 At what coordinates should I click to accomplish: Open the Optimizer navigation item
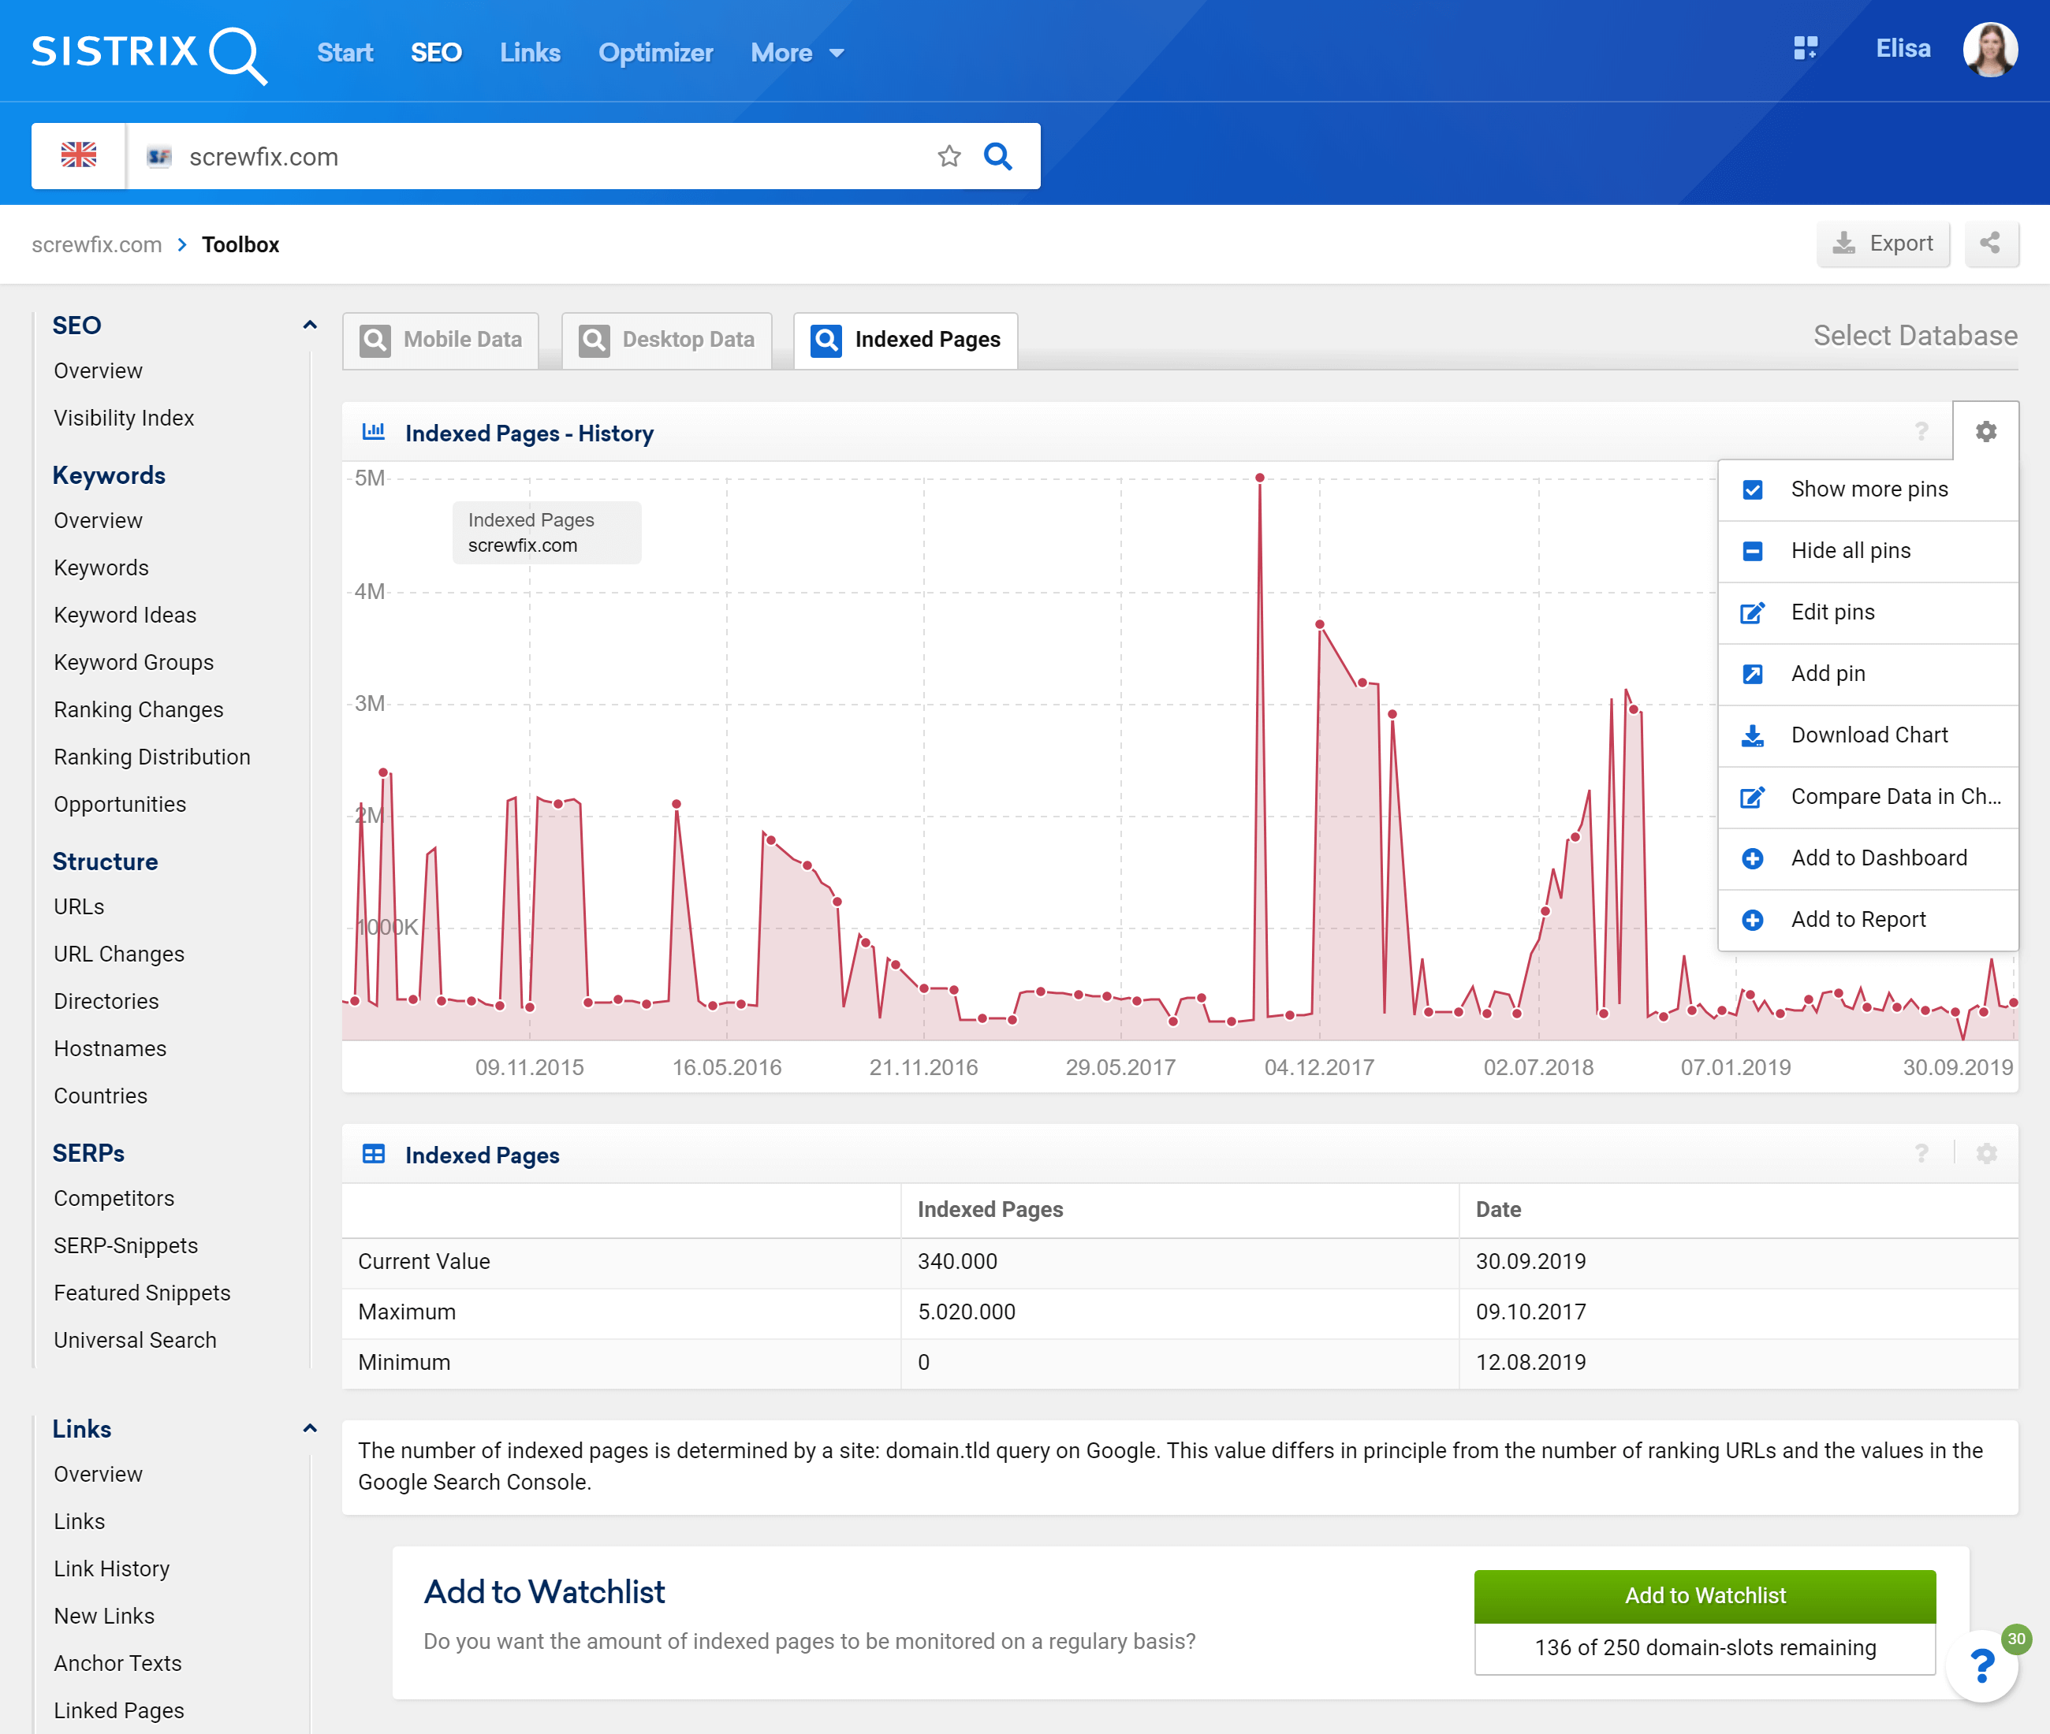[656, 53]
